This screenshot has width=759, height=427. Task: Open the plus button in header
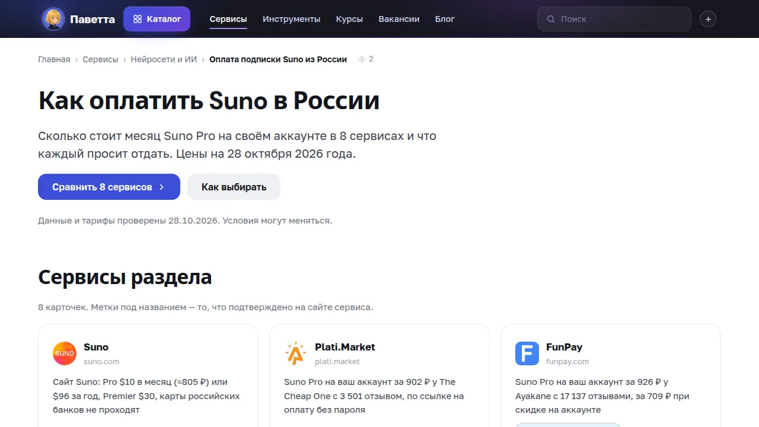[708, 19]
